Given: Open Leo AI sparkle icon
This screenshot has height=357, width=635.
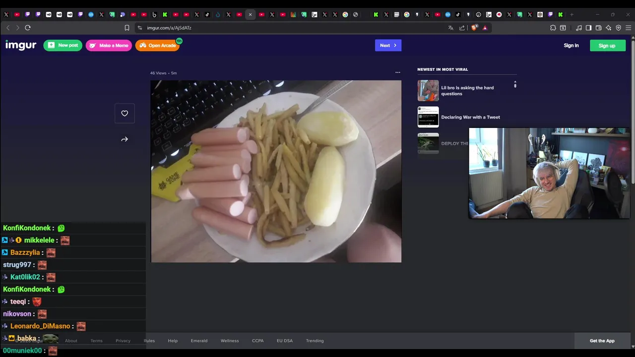Looking at the screenshot, I should (608, 28).
